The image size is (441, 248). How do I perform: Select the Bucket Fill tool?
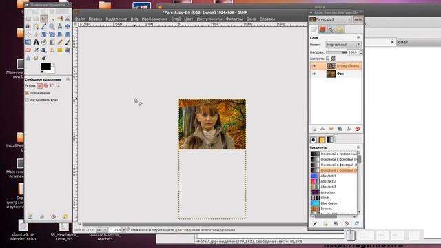44,42
